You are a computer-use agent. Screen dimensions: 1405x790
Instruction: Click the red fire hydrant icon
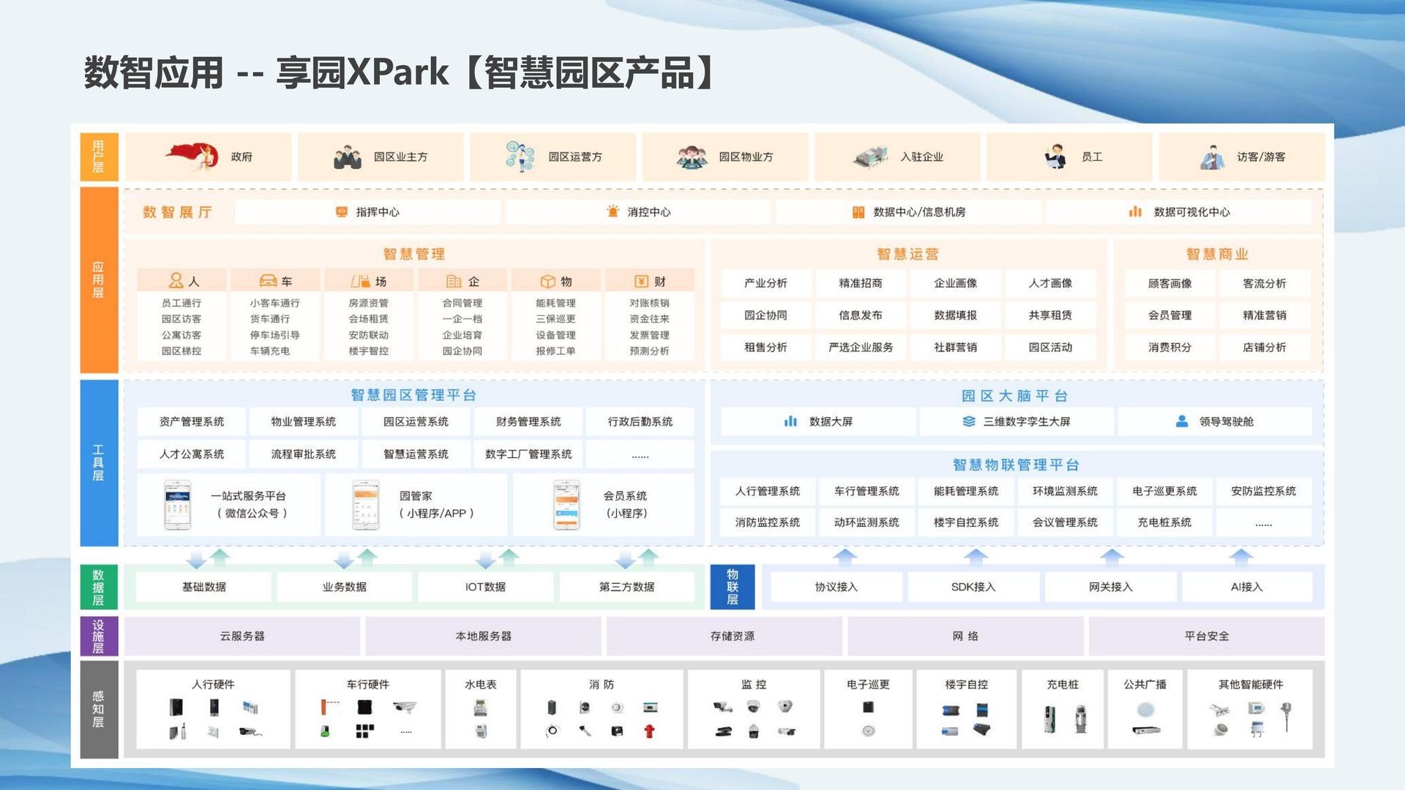(x=649, y=730)
